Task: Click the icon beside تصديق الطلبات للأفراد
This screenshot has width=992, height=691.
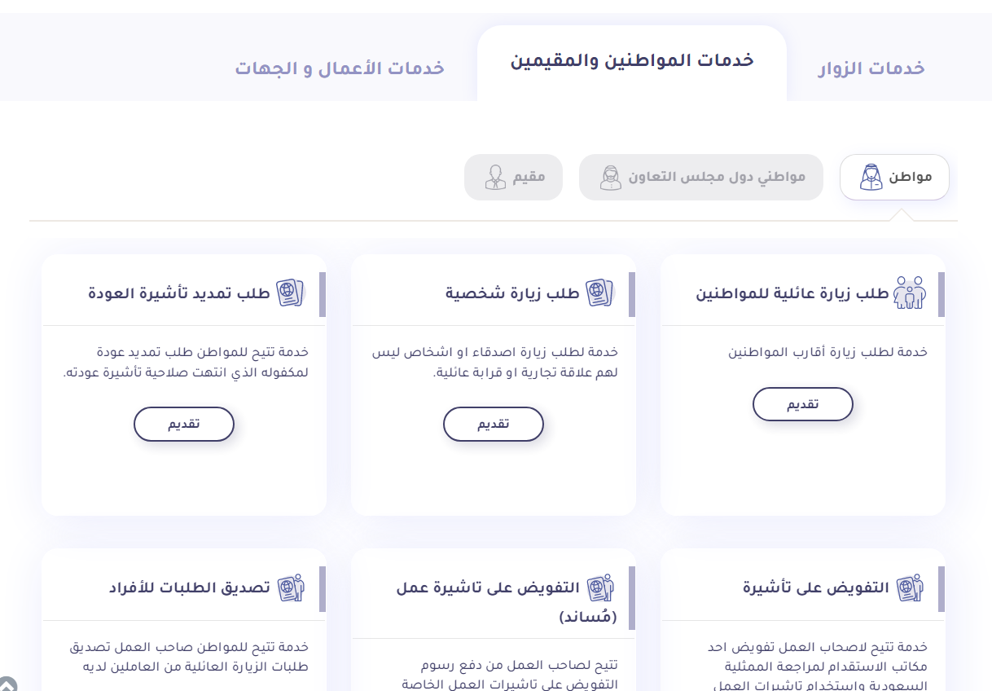Action: (290, 587)
